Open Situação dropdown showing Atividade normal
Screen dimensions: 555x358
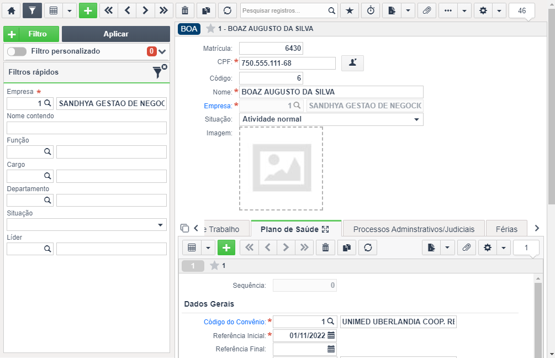pyautogui.click(x=331, y=119)
